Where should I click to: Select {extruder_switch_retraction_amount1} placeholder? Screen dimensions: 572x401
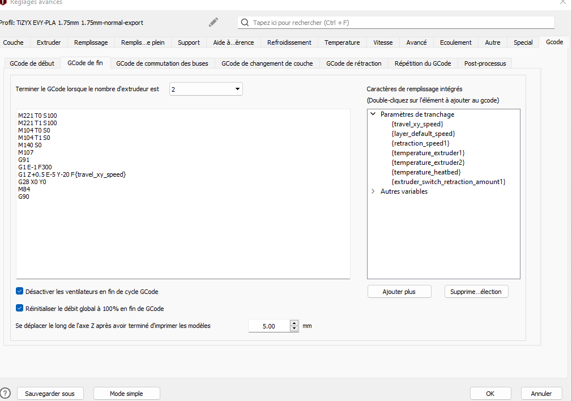pos(449,181)
